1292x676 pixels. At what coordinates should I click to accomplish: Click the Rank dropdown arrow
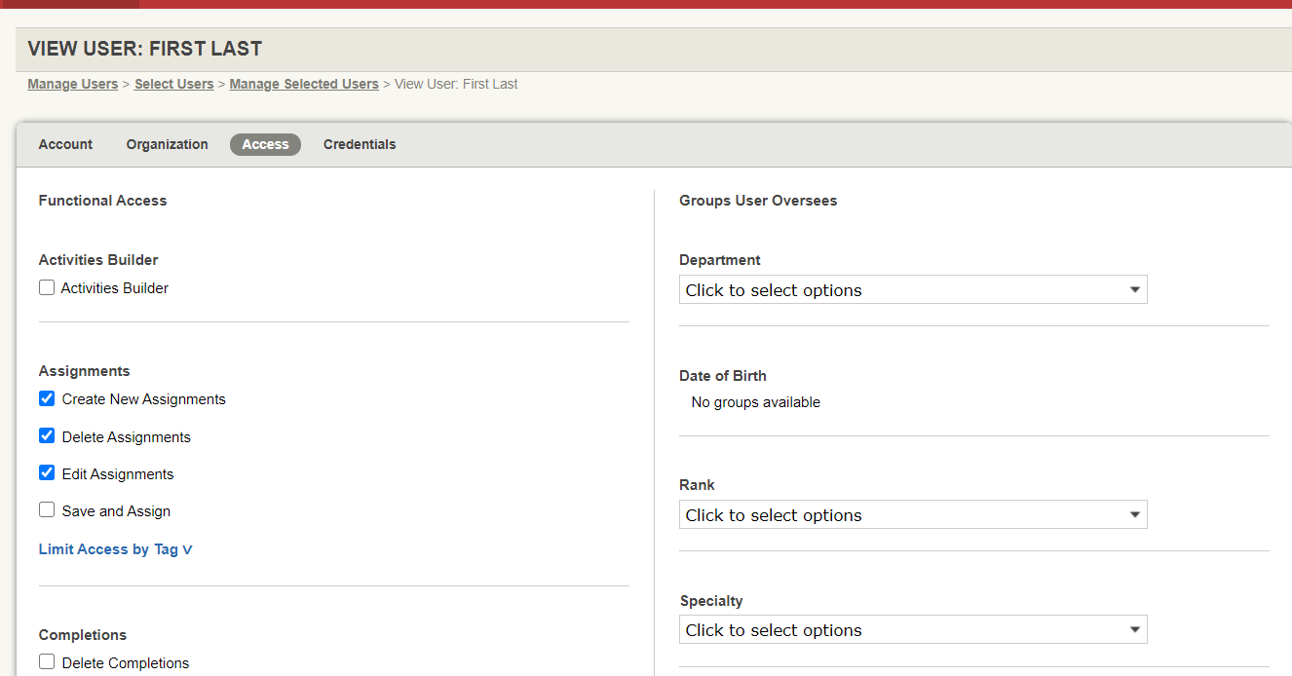pos(1134,515)
